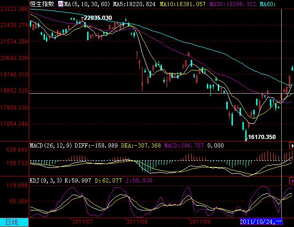Screen dimensions: 294x227
Task: Click the MA indicator icon beside 恒生指数
Action: pyautogui.click(x=61, y=4)
